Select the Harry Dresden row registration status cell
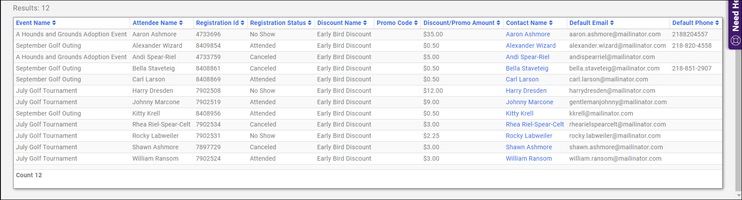 (x=262, y=91)
